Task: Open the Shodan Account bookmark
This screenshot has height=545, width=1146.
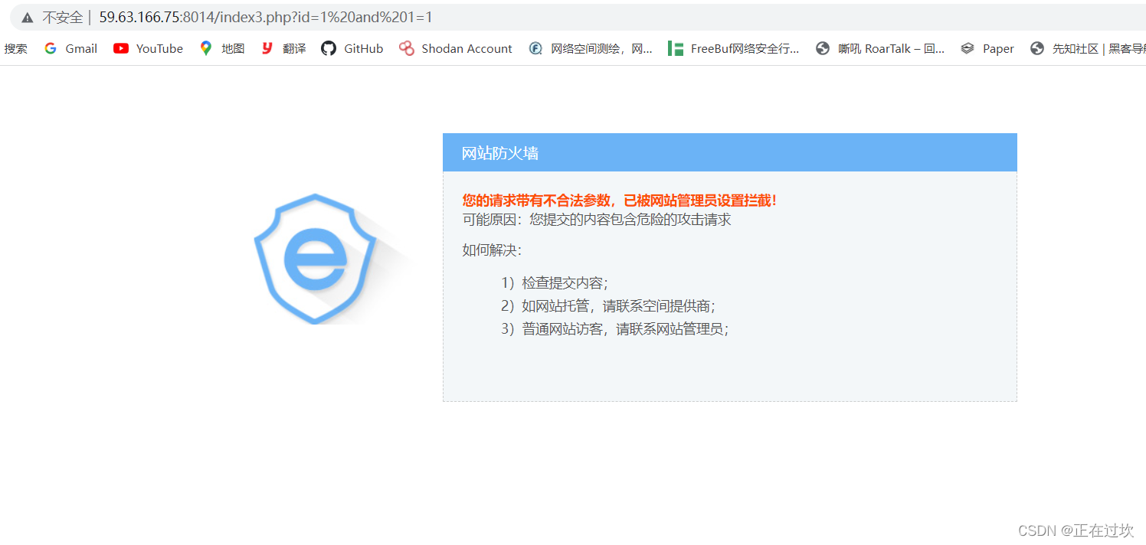Action: click(x=455, y=48)
